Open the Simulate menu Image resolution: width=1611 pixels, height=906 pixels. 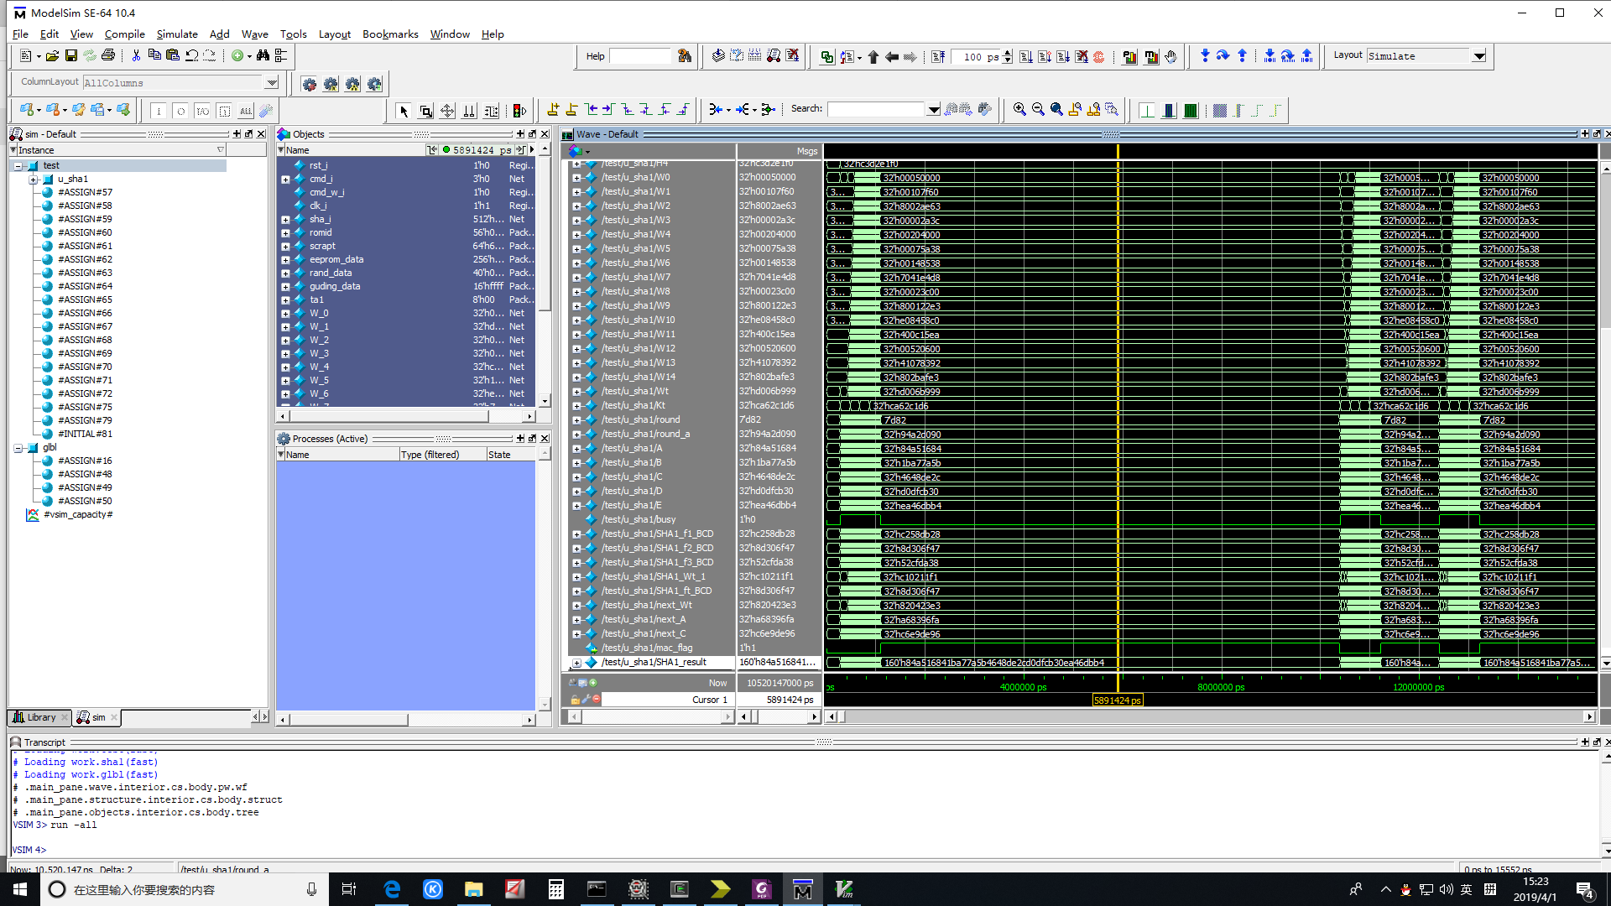point(176,34)
